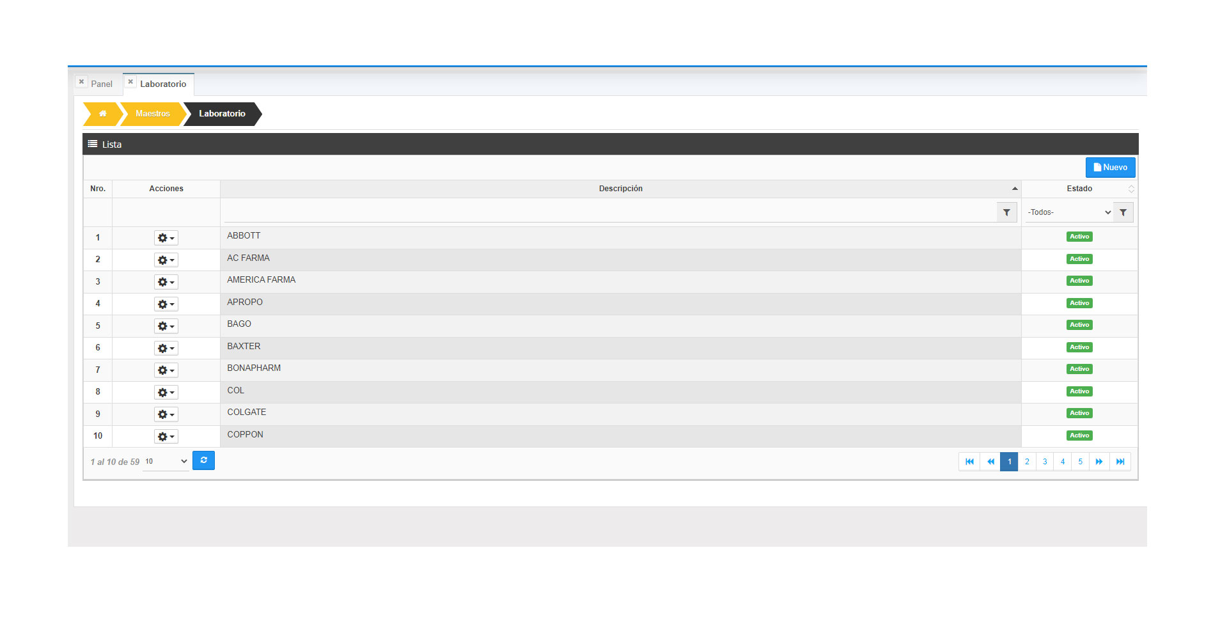Close the Laboratorio tab
The image size is (1220, 628).
tap(130, 82)
